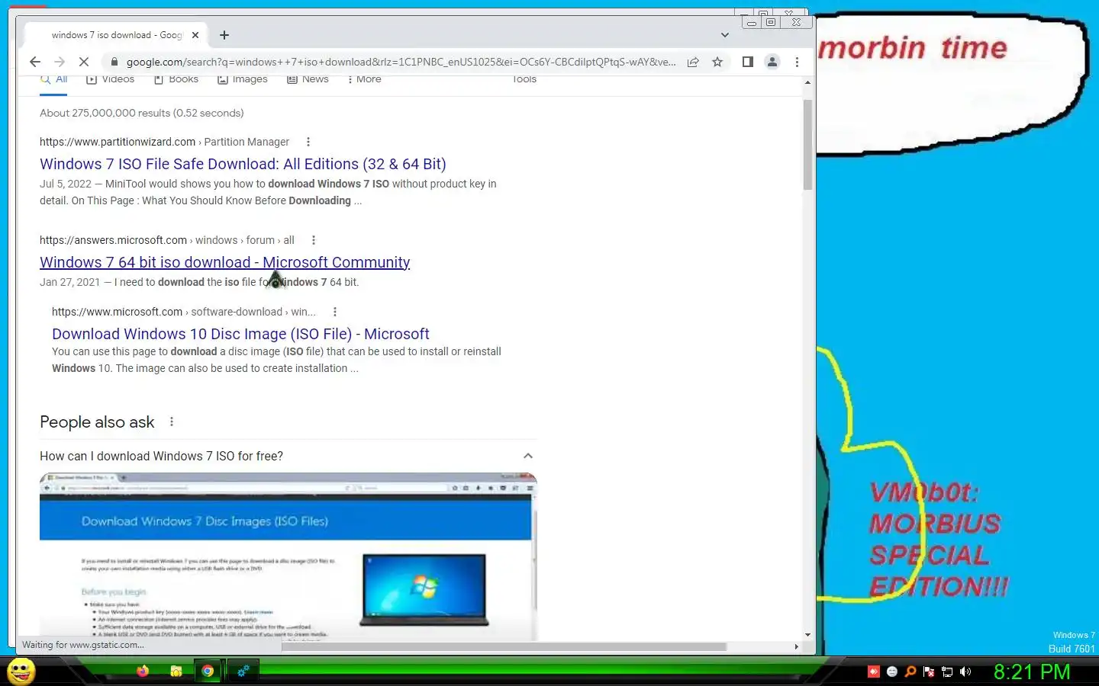Click the Google URL in the address bar
Viewport: 1099px width, 686px height.
tap(401, 62)
